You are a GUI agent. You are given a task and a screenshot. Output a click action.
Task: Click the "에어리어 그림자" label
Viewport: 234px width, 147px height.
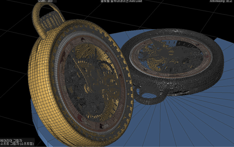(11, 140)
